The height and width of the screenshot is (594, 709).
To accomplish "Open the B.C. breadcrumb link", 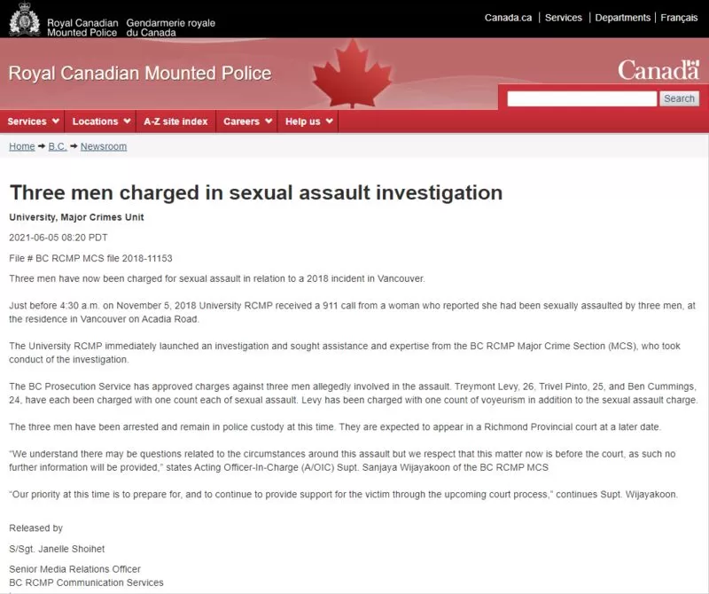I will 58,146.
